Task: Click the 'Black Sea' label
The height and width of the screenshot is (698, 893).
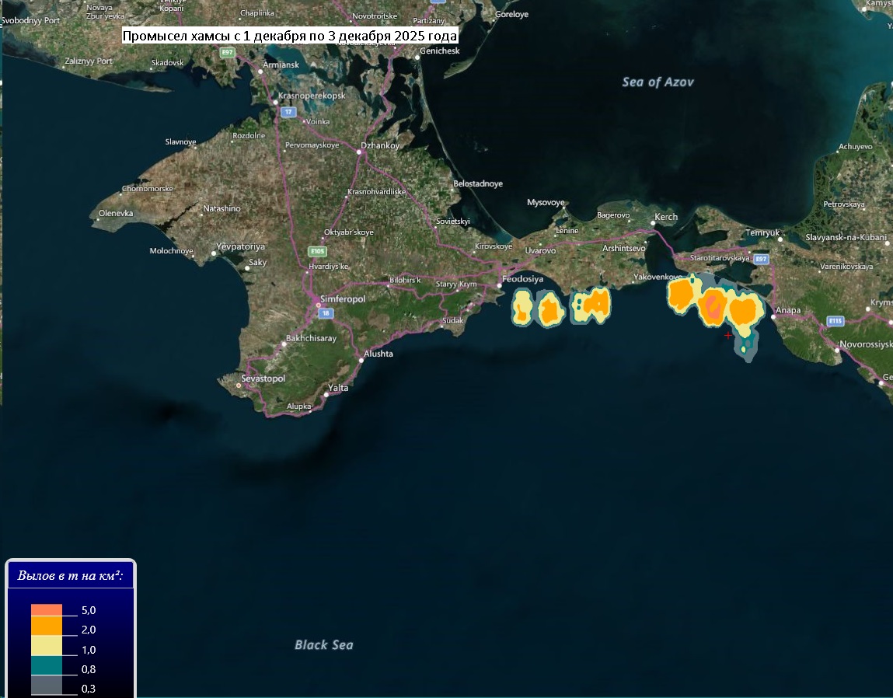Action: click(323, 644)
